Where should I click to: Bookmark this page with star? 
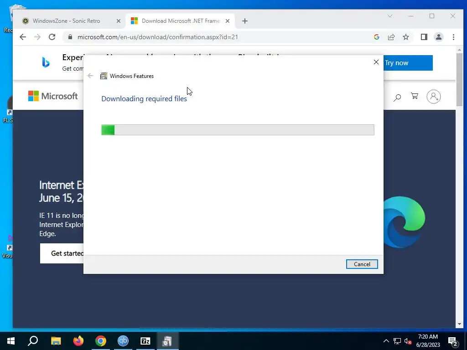click(405, 37)
